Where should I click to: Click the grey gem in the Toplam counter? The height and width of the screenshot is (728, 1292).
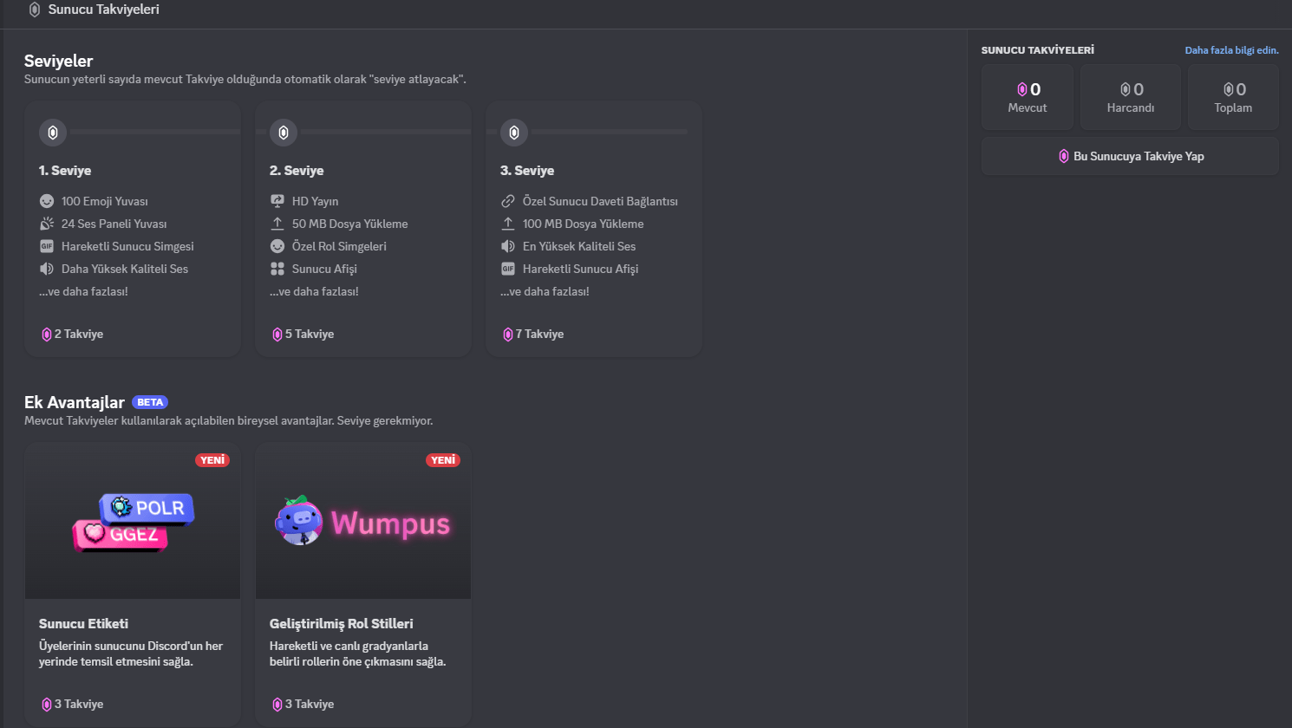(x=1229, y=89)
